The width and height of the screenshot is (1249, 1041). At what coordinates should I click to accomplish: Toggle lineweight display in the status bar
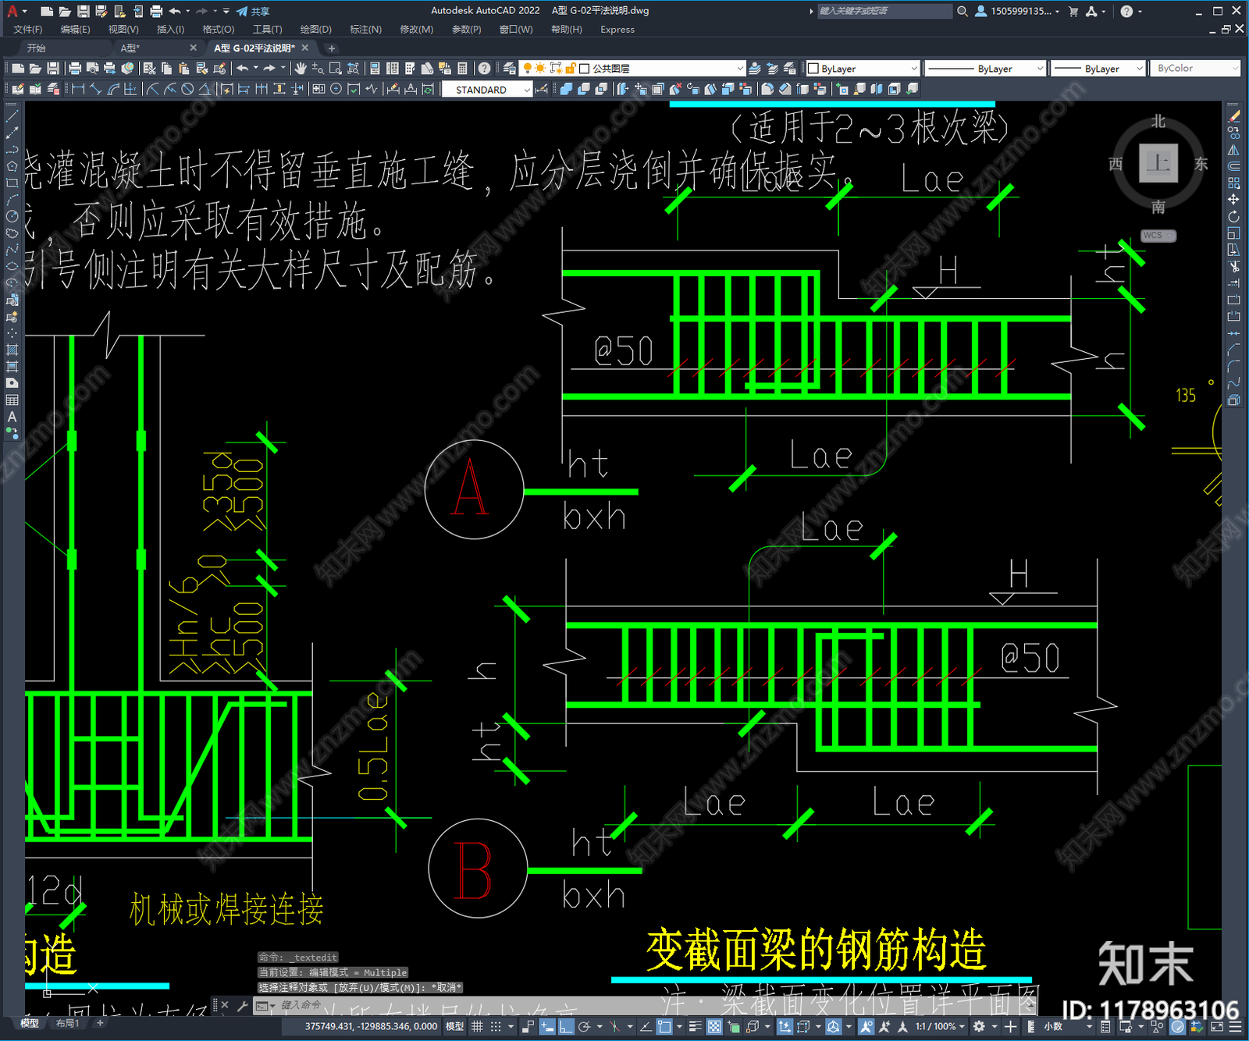(695, 1026)
